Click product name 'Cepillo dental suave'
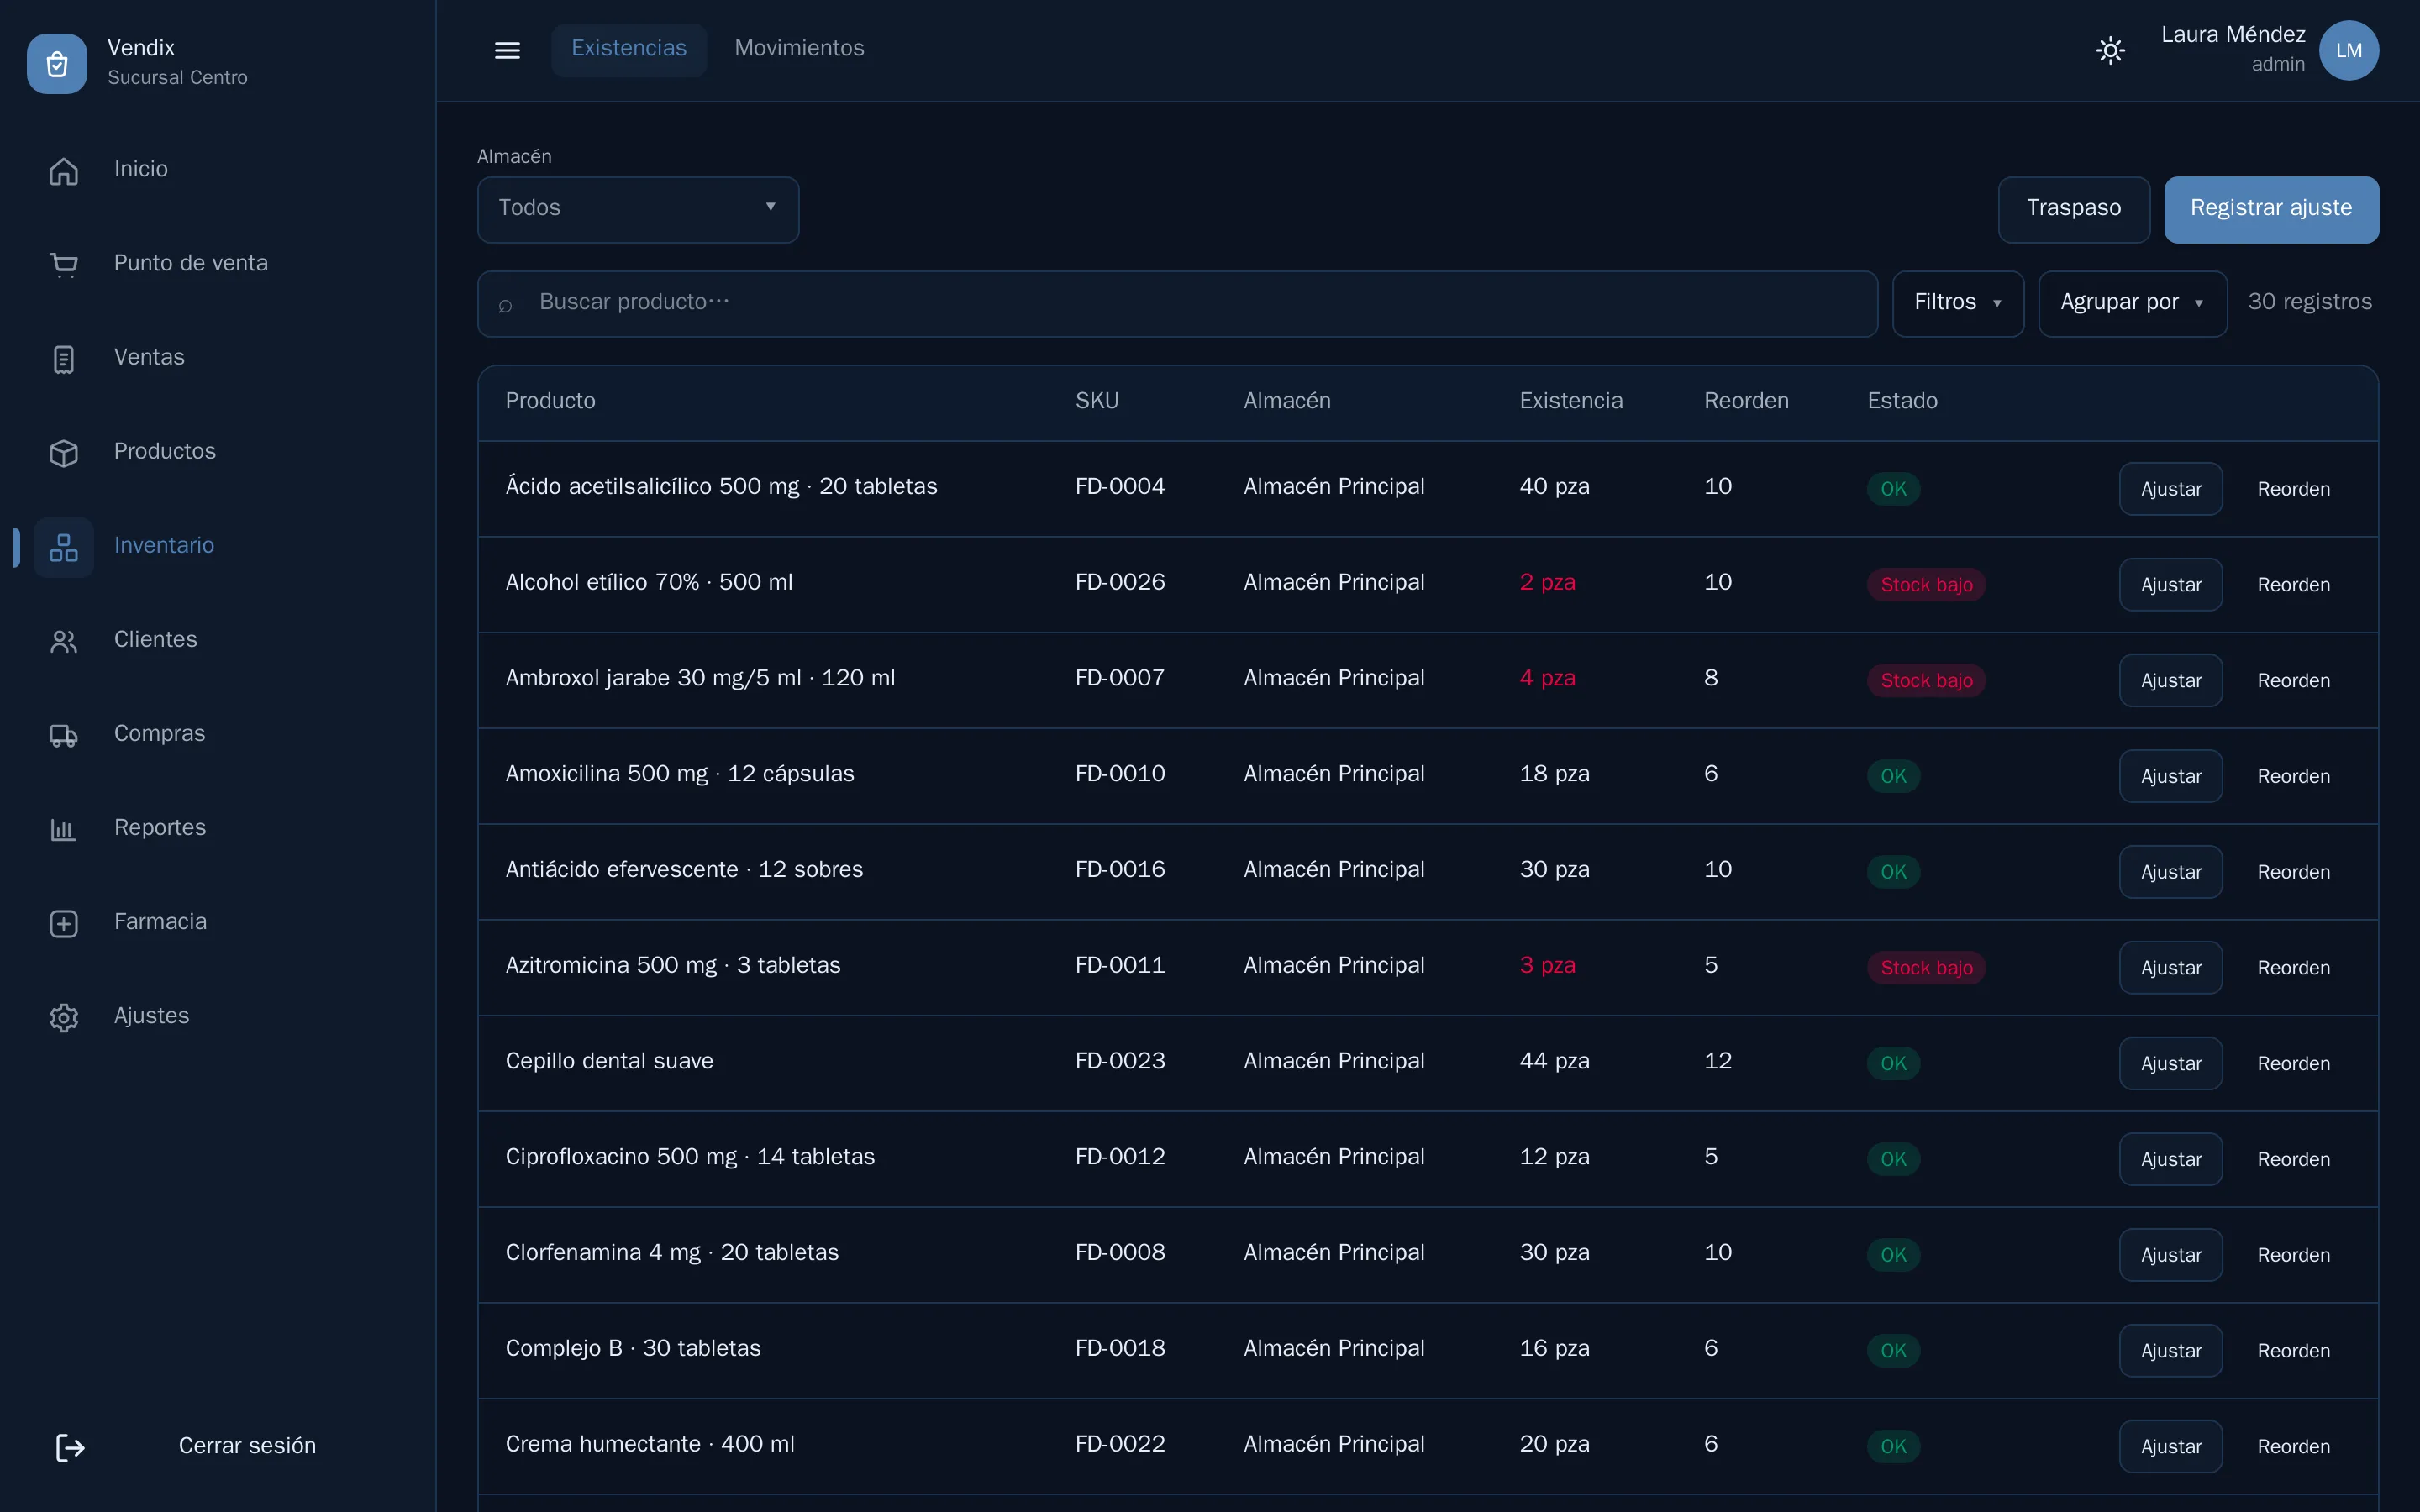The width and height of the screenshot is (2420, 1512). (609, 1061)
